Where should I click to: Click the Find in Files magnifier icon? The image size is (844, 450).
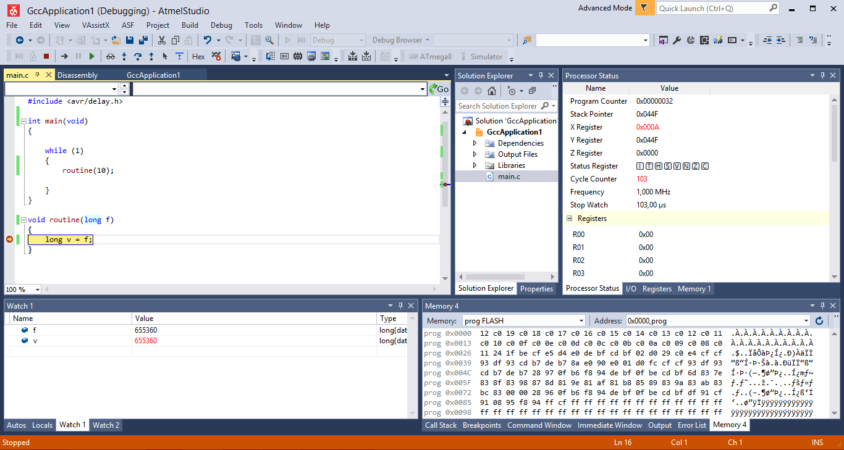[269, 40]
